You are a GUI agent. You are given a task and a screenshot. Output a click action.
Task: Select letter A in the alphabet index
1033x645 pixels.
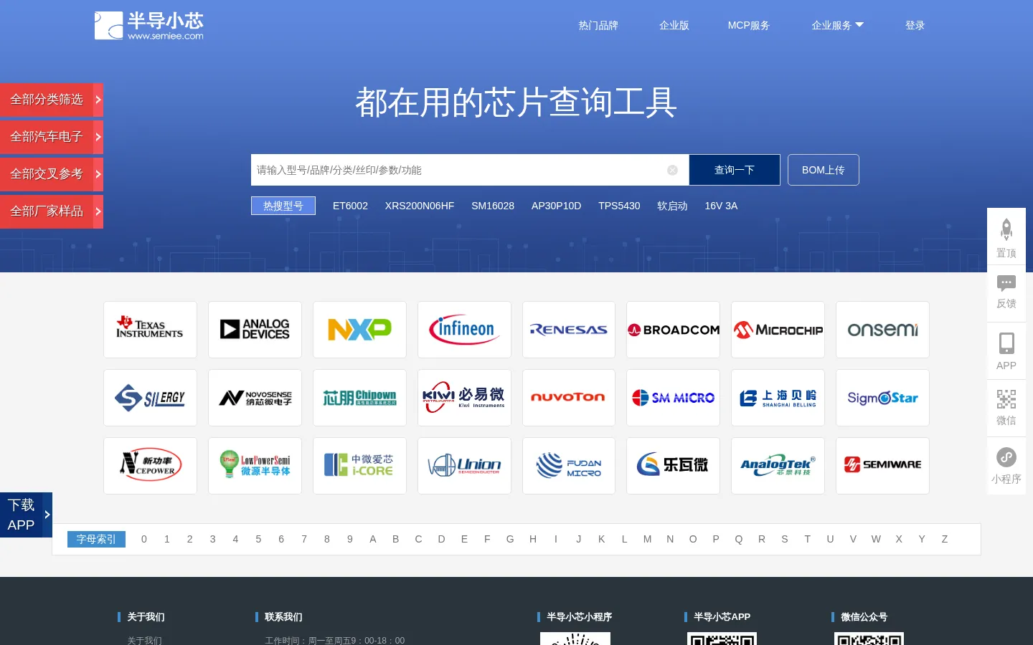373,539
